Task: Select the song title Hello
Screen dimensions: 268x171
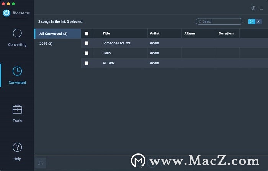Action: tap(107, 53)
